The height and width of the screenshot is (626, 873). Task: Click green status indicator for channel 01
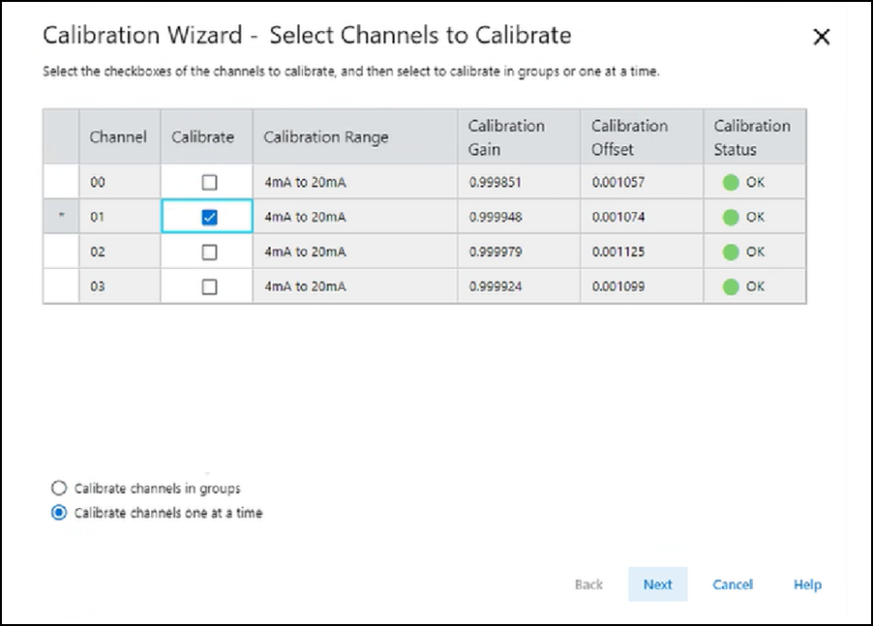(x=731, y=217)
